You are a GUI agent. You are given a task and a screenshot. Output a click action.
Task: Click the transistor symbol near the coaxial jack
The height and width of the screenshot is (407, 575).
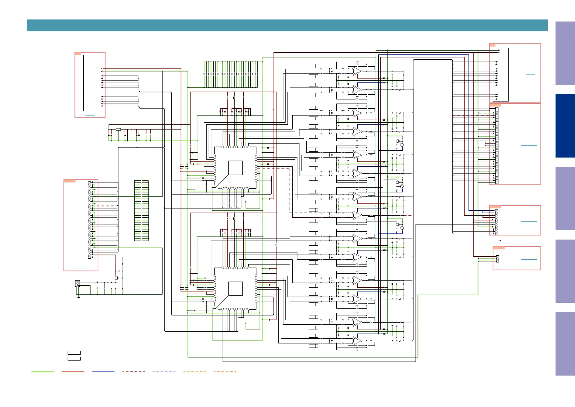click(x=116, y=278)
